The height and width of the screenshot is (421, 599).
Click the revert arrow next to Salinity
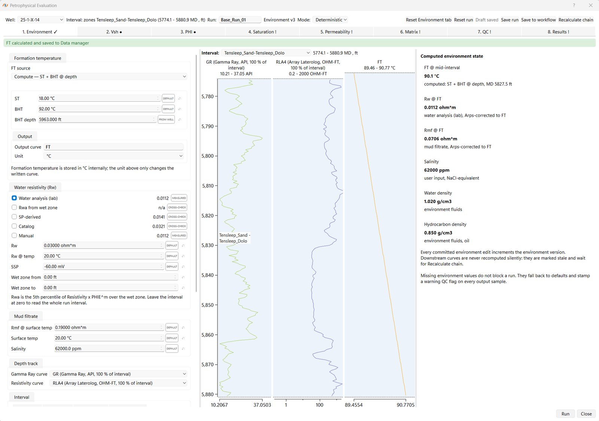183,348
